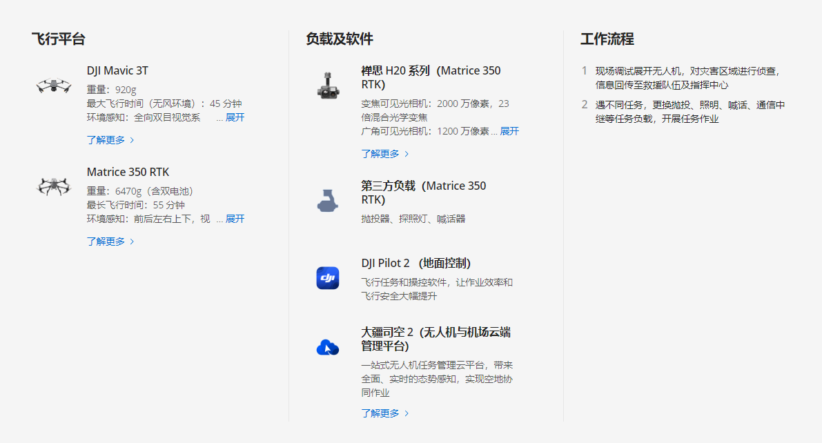The image size is (822, 443).
Task: Click the DJI Mavic 3T drone image
Action: 53,86
